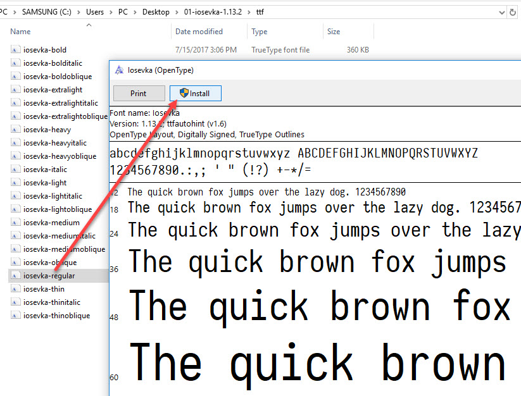
Task: Go to SAMSUNG (C:) in breadcrumb
Action: pyautogui.click(x=46, y=12)
